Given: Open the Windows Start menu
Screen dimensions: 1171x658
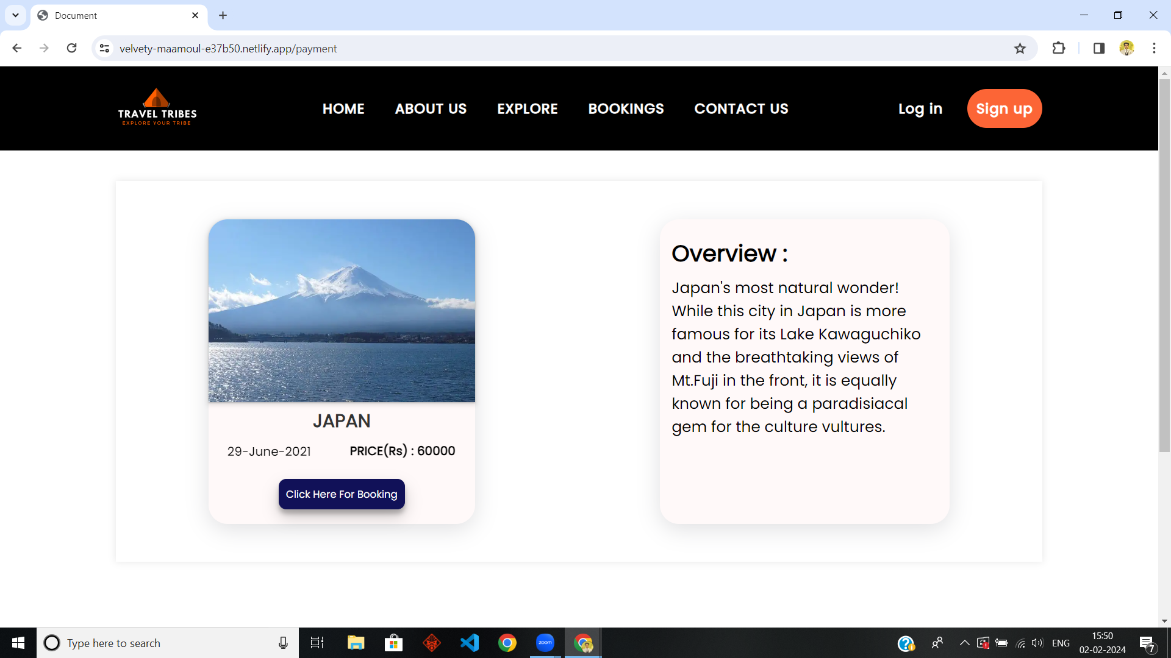Looking at the screenshot, I should pyautogui.click(x=18, y=643).
